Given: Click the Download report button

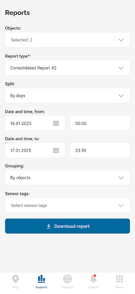Looking at the screenshot, I should 67,226.
